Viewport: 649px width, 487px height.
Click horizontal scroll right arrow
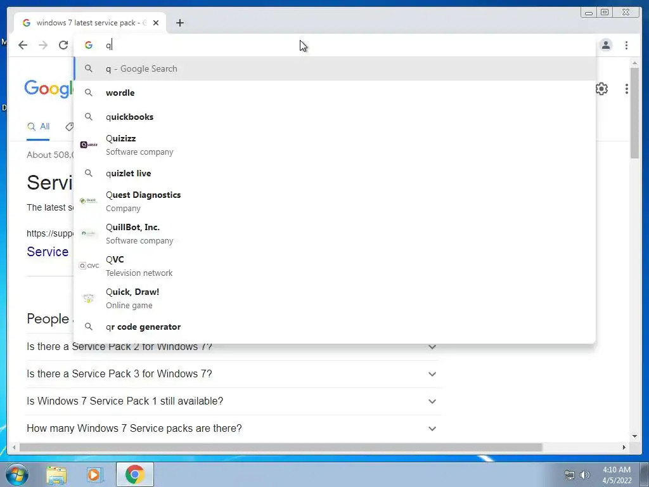[x=624, y=447]
